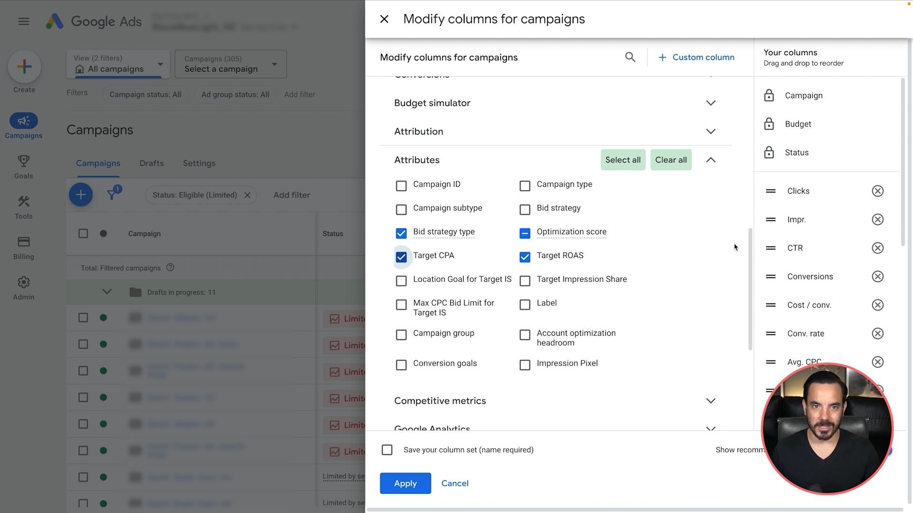Click the Apply button

click(x=405, y=483)
